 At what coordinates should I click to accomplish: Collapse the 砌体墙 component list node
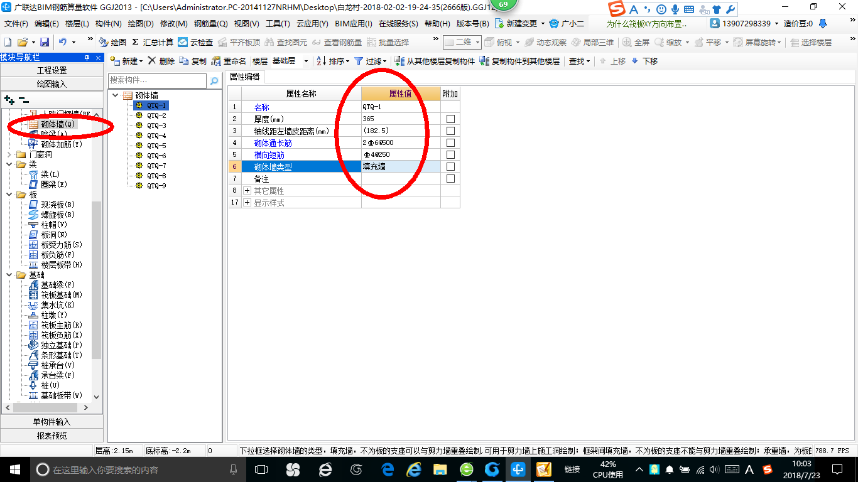116,95
